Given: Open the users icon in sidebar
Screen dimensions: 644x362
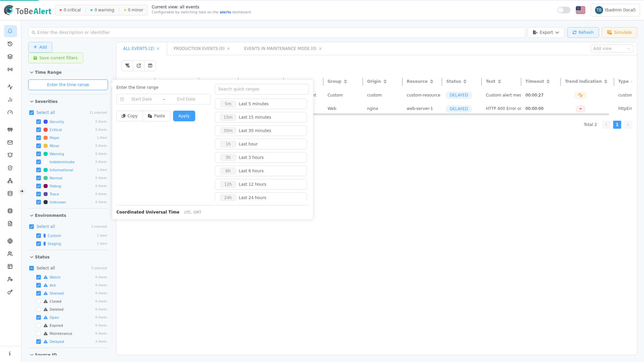Looking at the screenshot, I should tap(10, 254).
